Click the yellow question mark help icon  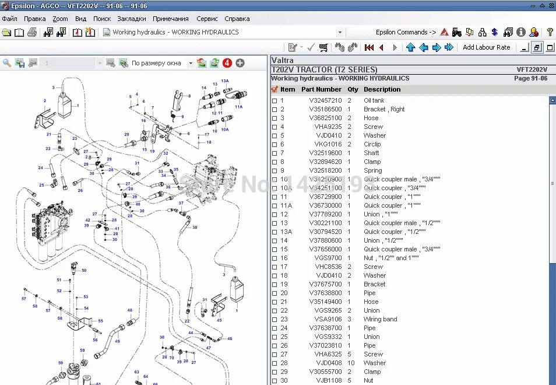pyautogui.click(x=550, y=32)
